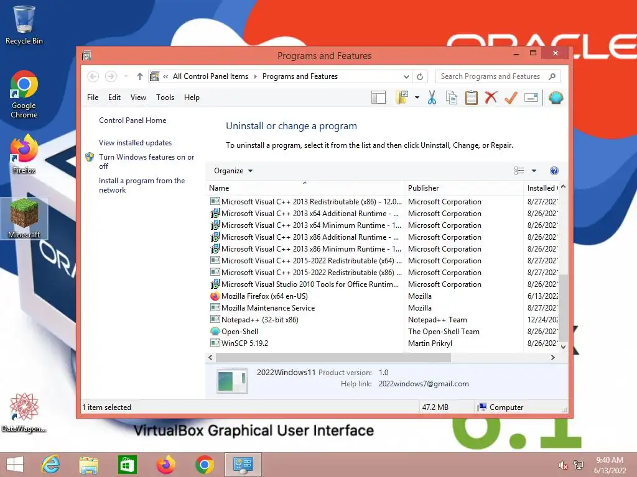The height and width of the screenshot is (477, 637).
Task: Click the Open-Shell shell toolbar icon
Action: (x=556, y=98)
